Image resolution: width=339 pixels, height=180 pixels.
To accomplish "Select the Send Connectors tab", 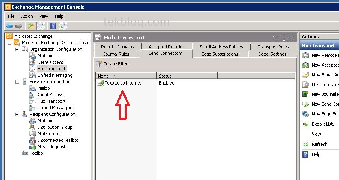I will pos(165,54).
